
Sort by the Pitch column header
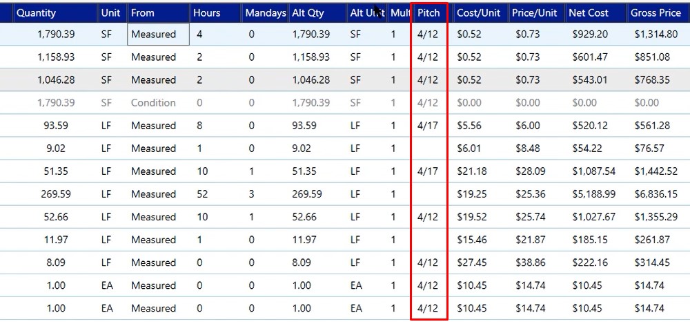pyautogui.click(x=428, y=12)
